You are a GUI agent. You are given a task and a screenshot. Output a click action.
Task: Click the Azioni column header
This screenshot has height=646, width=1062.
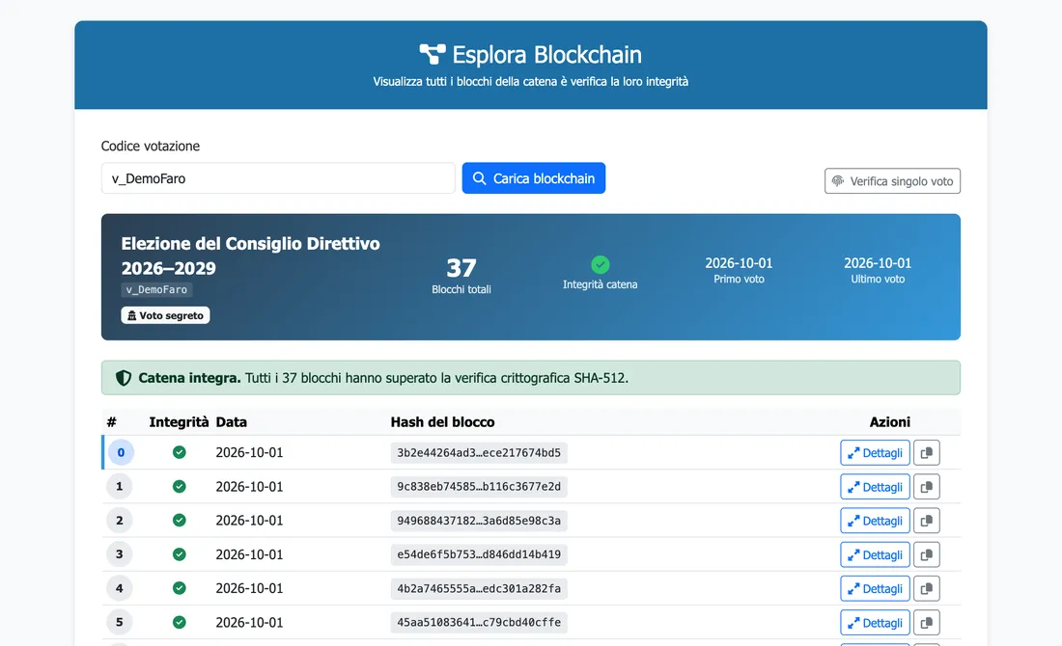889,422
